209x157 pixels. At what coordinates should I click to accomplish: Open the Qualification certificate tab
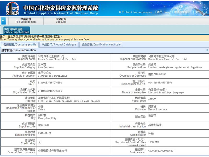click(x=101, y=44)
